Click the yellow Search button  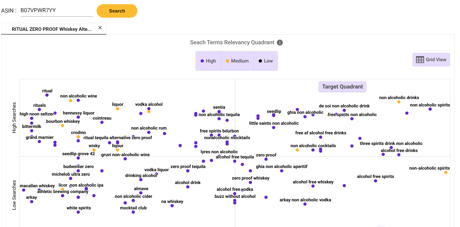[x=117, y=11]
